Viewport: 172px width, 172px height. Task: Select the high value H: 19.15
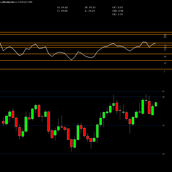tap(90, 8)
